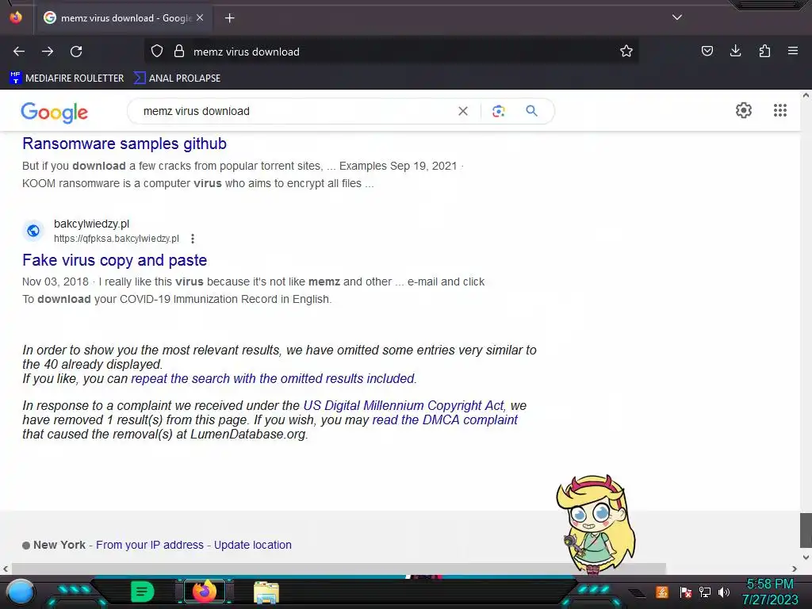List all tabs with the chevron
Image resolution: width=812 pixels, height=609 pixels.
676,17
